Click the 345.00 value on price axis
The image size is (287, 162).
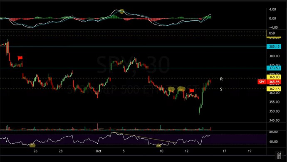pyautogui.click(x=275, y=120)
